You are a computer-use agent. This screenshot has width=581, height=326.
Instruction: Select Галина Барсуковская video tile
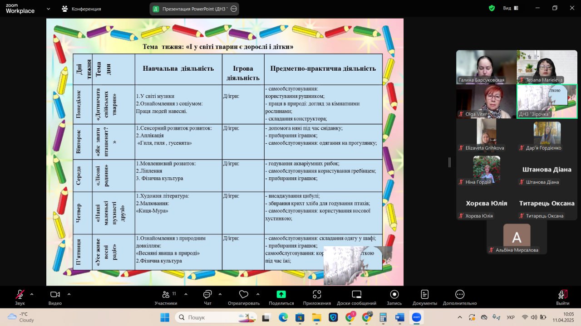click(486, 67)
